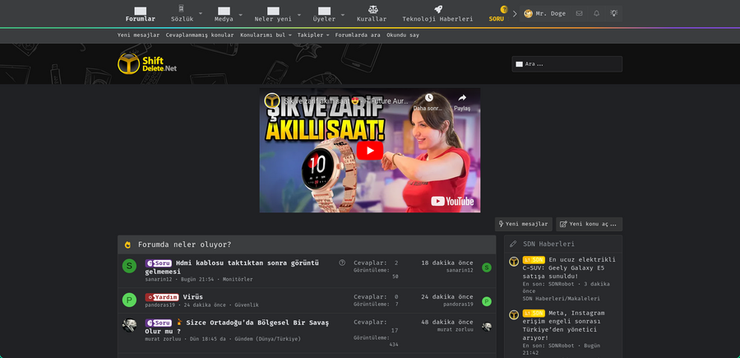Click the Soru tag on Ortadoğu thread
The height and width of the screenshot is (358, 740).
pyautogui.click(x=158, y=323)
